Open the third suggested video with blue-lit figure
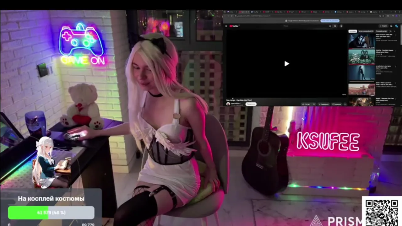402x226 pixels. pos(361,73)
